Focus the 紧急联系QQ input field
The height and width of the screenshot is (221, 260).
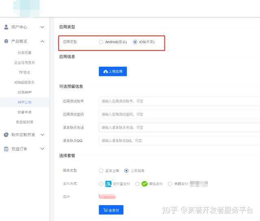tap(180, 141)
